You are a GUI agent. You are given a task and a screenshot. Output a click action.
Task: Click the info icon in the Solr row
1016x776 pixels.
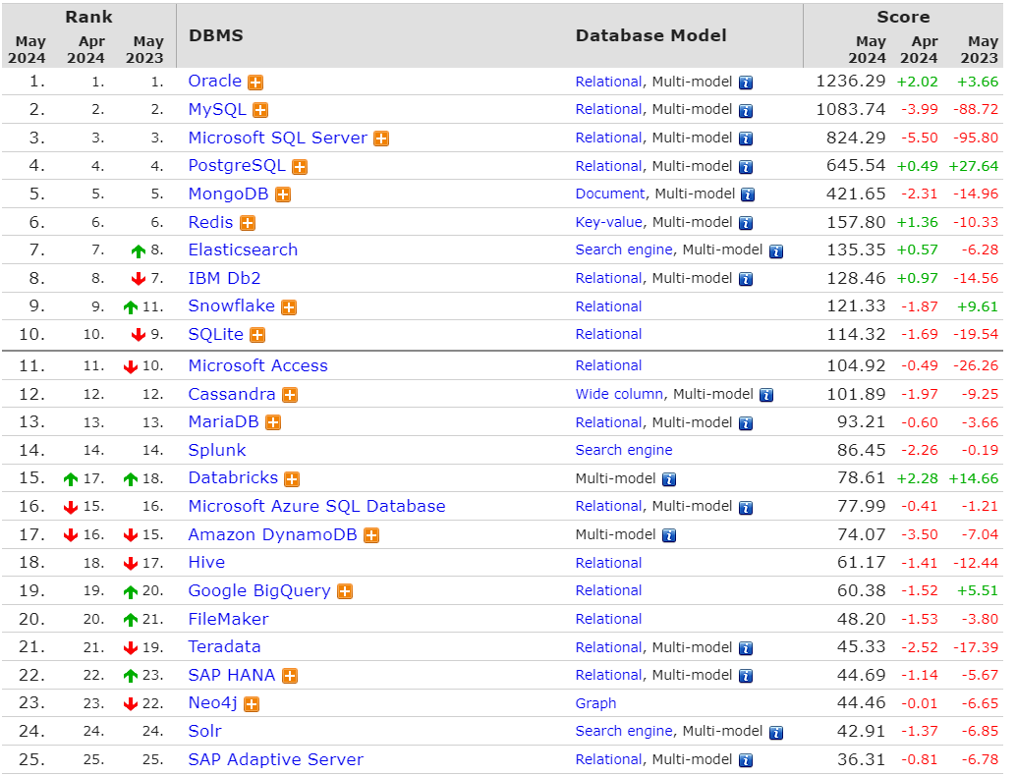[776, 733]
